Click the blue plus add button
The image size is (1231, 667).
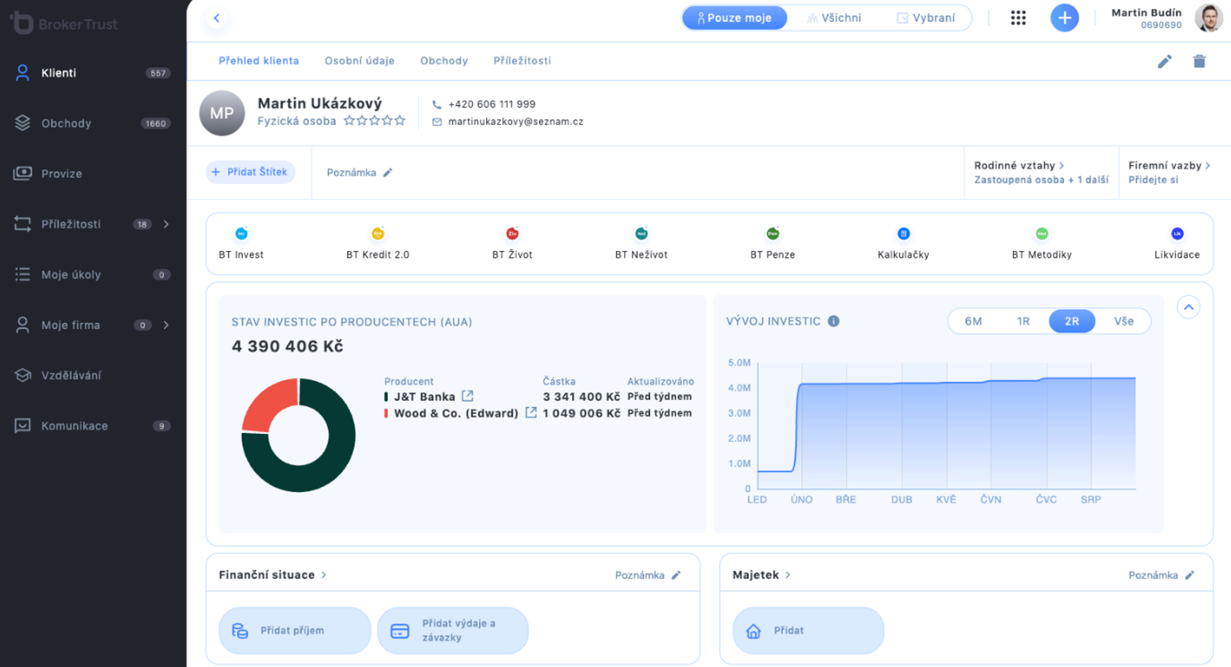1064,18
